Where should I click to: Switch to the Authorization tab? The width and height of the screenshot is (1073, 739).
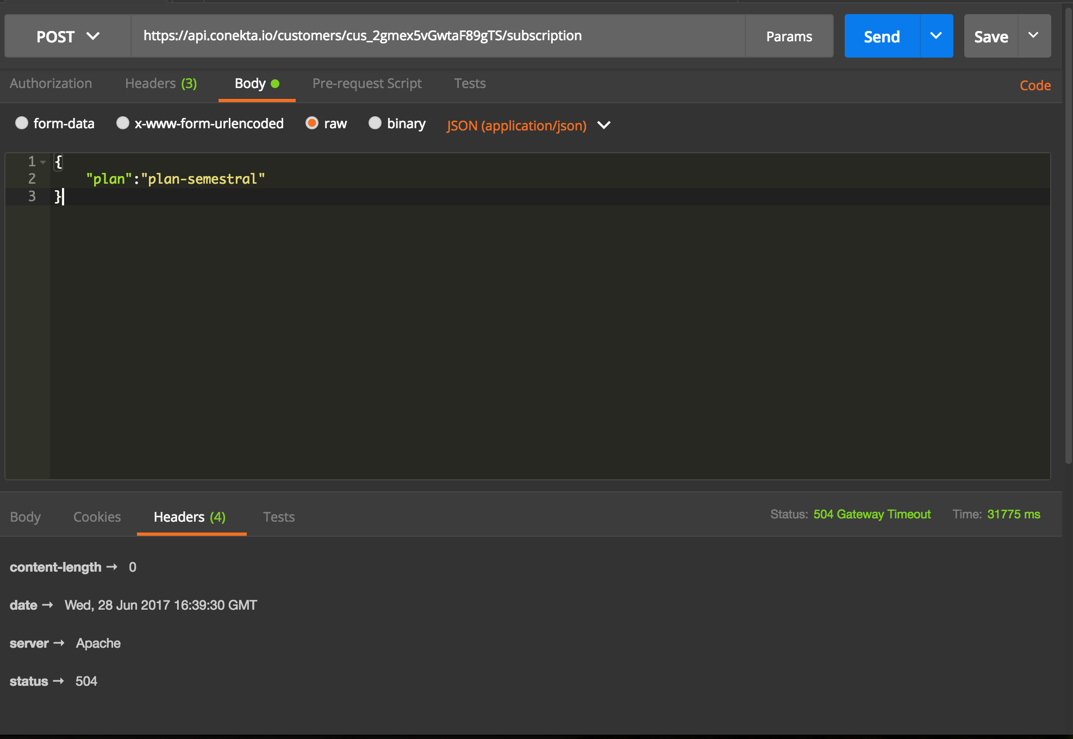(51, 83)
